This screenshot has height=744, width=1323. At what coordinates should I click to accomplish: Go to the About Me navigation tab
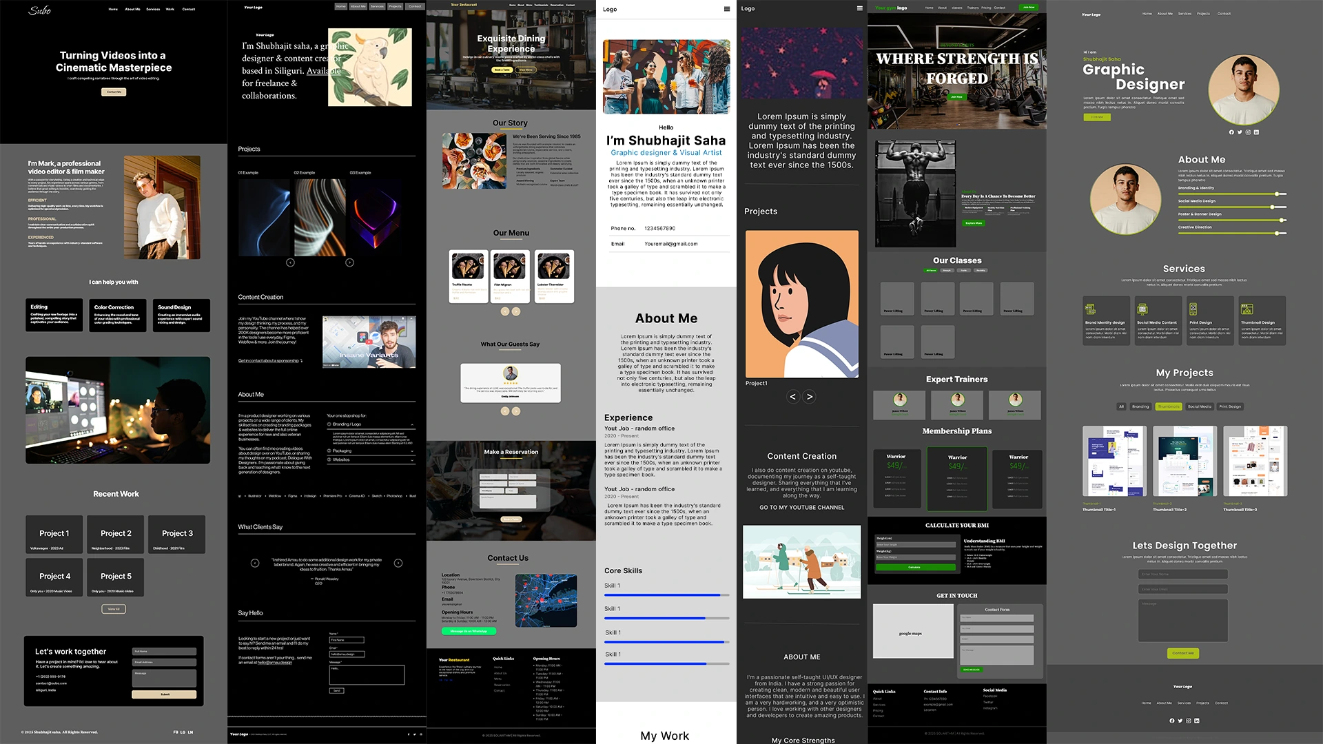click(1166, 13)
